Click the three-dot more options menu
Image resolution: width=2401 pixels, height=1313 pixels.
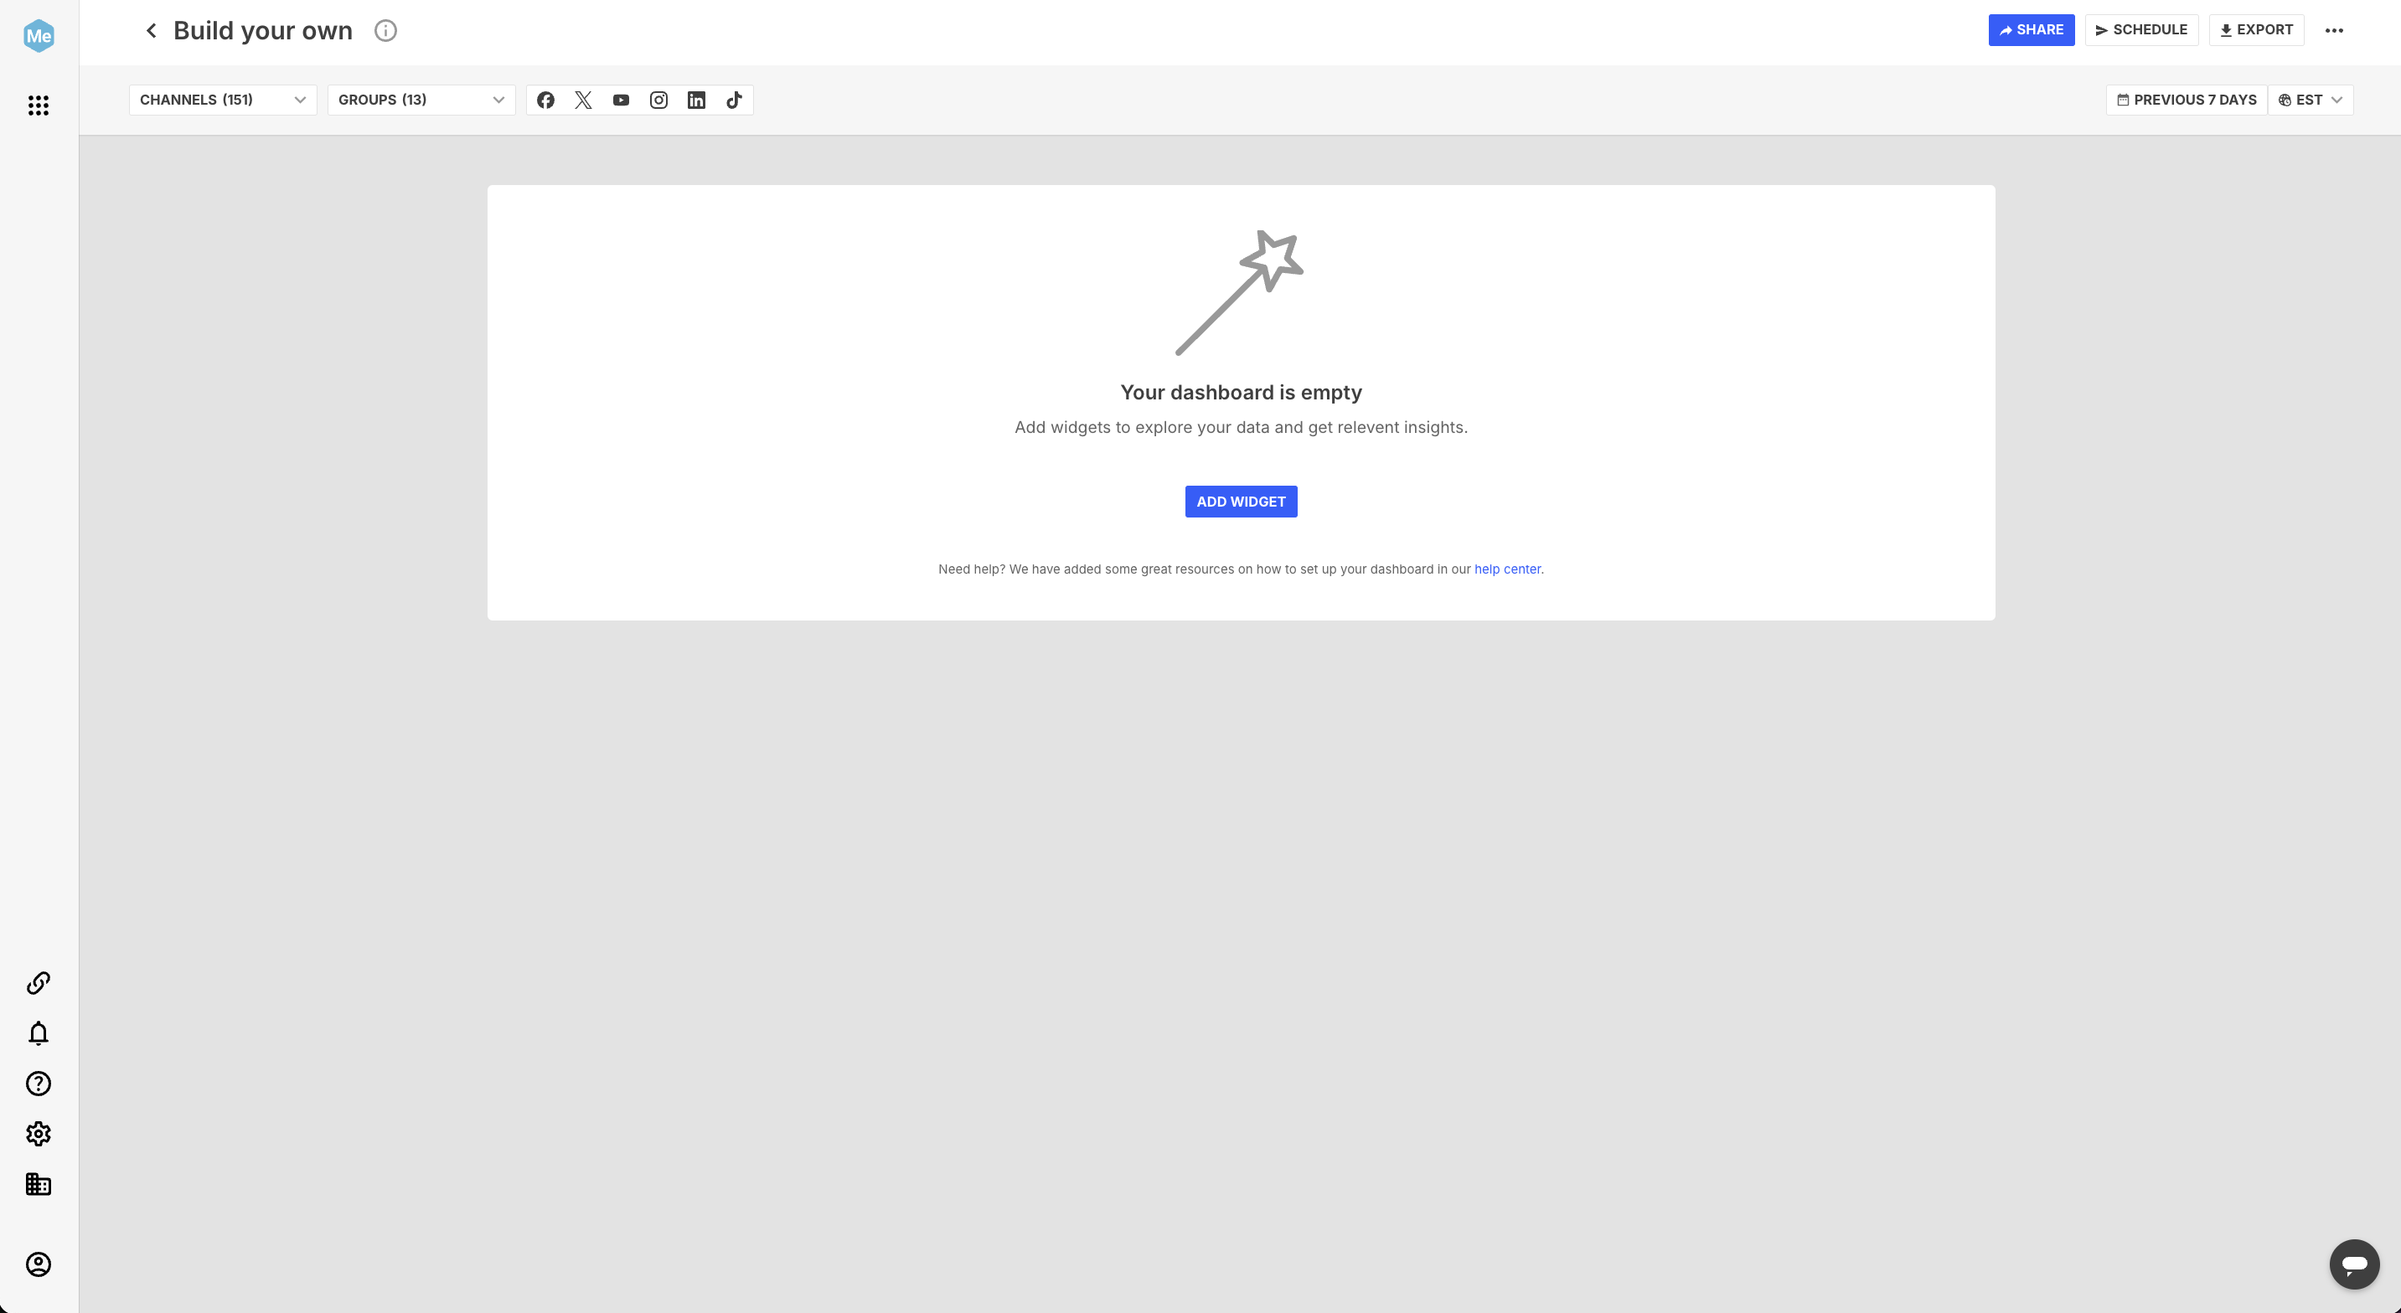click(x=2333, y=29)
